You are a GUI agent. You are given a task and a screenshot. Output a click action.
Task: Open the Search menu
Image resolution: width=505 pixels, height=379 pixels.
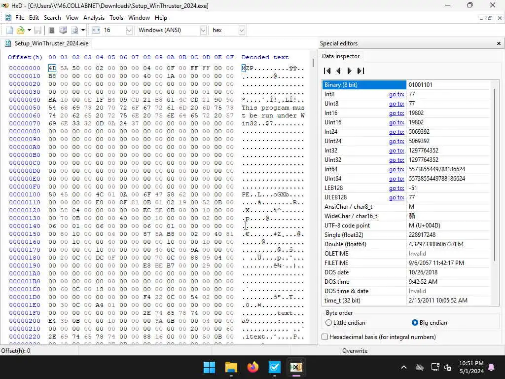click(x=52, y=18)
